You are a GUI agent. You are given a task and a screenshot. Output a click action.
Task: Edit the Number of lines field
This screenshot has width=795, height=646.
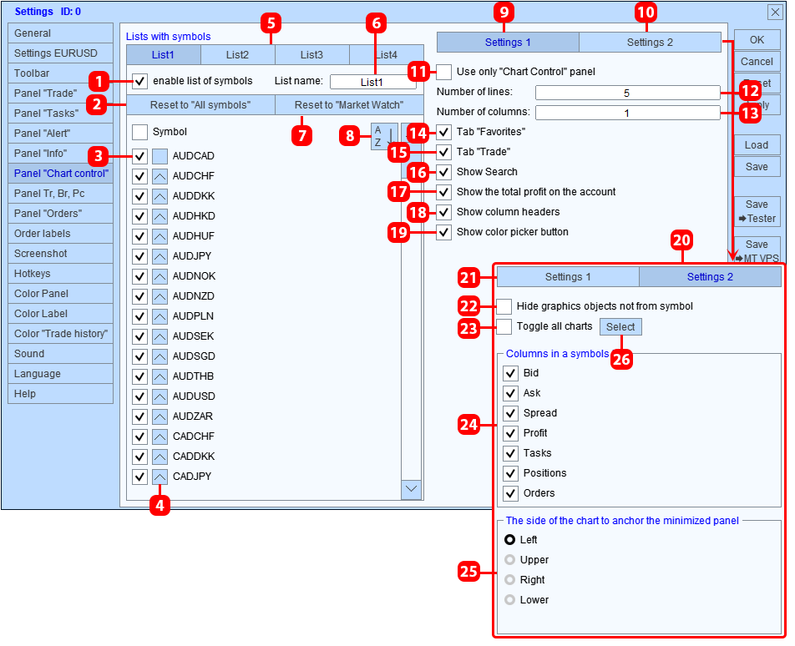click(x=628, y=93)
